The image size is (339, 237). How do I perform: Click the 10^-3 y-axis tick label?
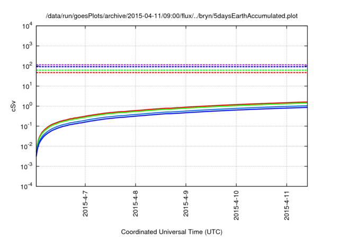pos(27,166)
